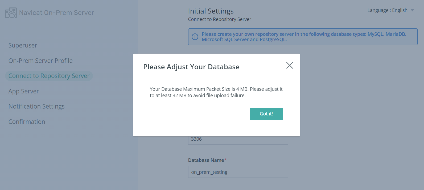The image size is (424, 190).
Task: Click the Language: English label
Action: click(387, 10)
